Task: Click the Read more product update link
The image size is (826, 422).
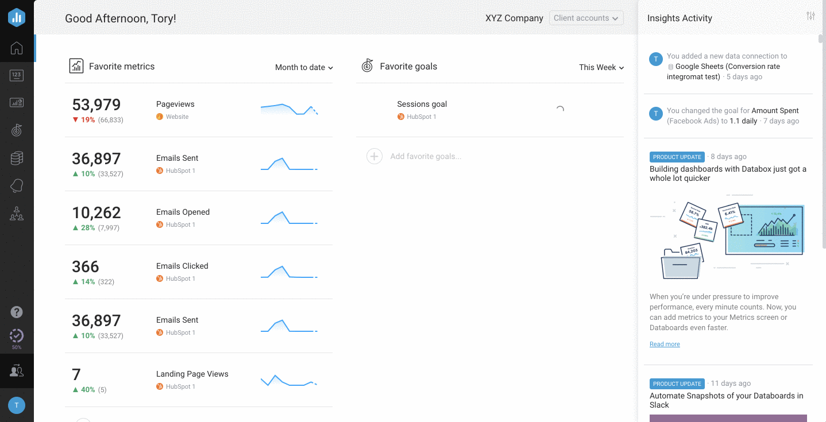Action: (664, 344)
